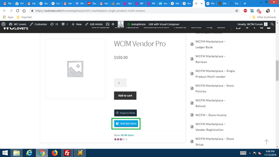This screenshot has height=157, width=279.
Task: Click the Yoast SEO icon in admin bar
Action: 108,24
